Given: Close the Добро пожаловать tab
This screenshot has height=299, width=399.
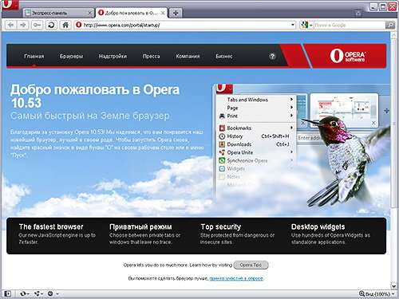Looking at the screenshot, I should coord(163,13).
